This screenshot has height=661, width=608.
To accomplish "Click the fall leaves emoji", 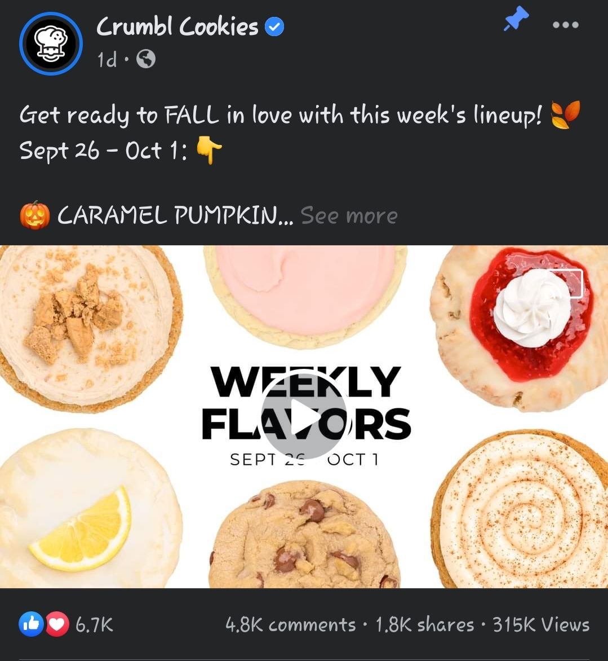I will coord(566,114).
